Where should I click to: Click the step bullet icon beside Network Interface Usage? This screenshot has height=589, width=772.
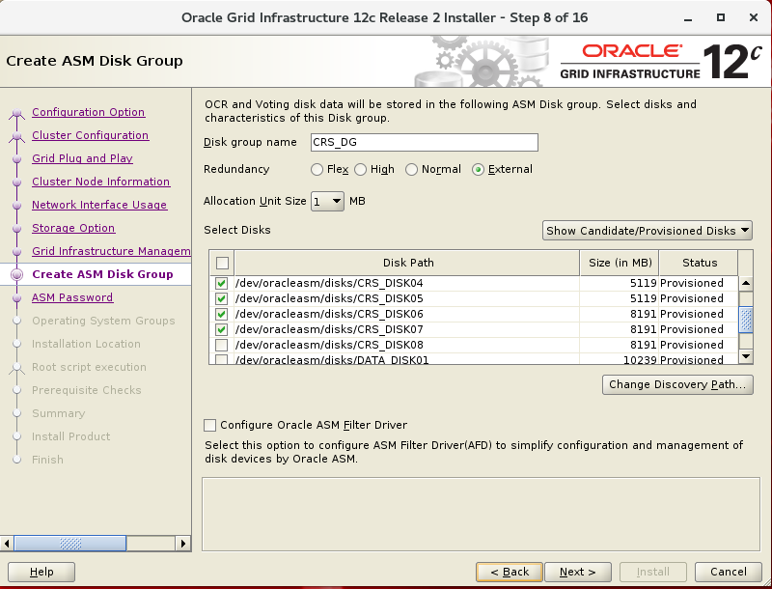point(17,206)
